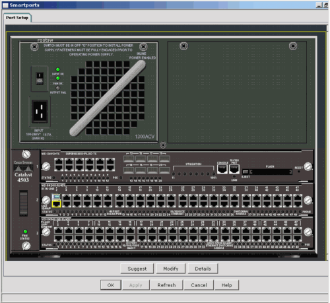The width and height of the screenshot is (330, 303).
Task: Select port 47 on the slot 3 module
Action: (298, 231)
